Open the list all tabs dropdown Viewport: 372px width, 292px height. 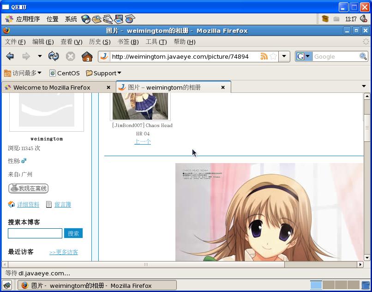point(364,86)
